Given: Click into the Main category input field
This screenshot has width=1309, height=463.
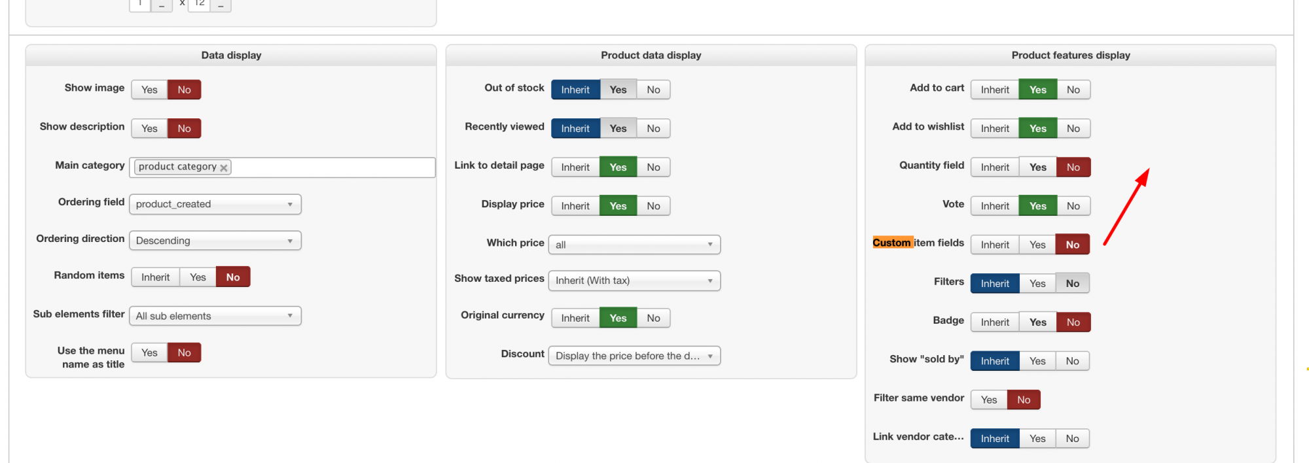Looking at the screenshot, I should point(332,167).
